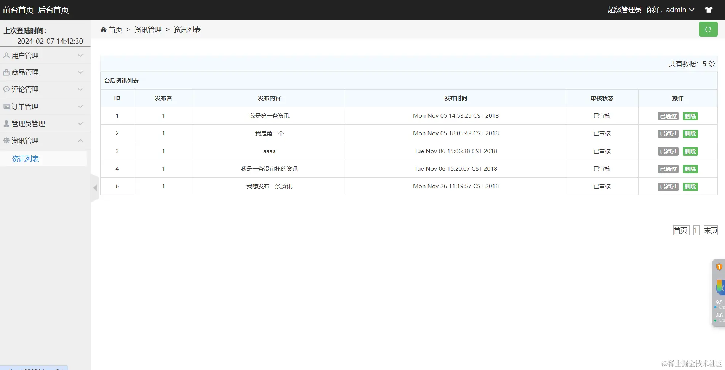Click the 共有数据: 5 条 count text
The image size is (725, 370).
[x=692, y=64]
